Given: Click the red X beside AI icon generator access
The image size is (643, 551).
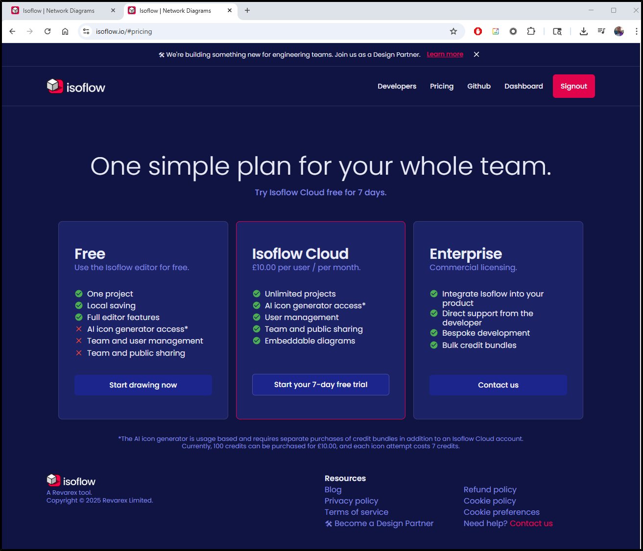Looking at the screenshot, I should [x=78, y=329].
